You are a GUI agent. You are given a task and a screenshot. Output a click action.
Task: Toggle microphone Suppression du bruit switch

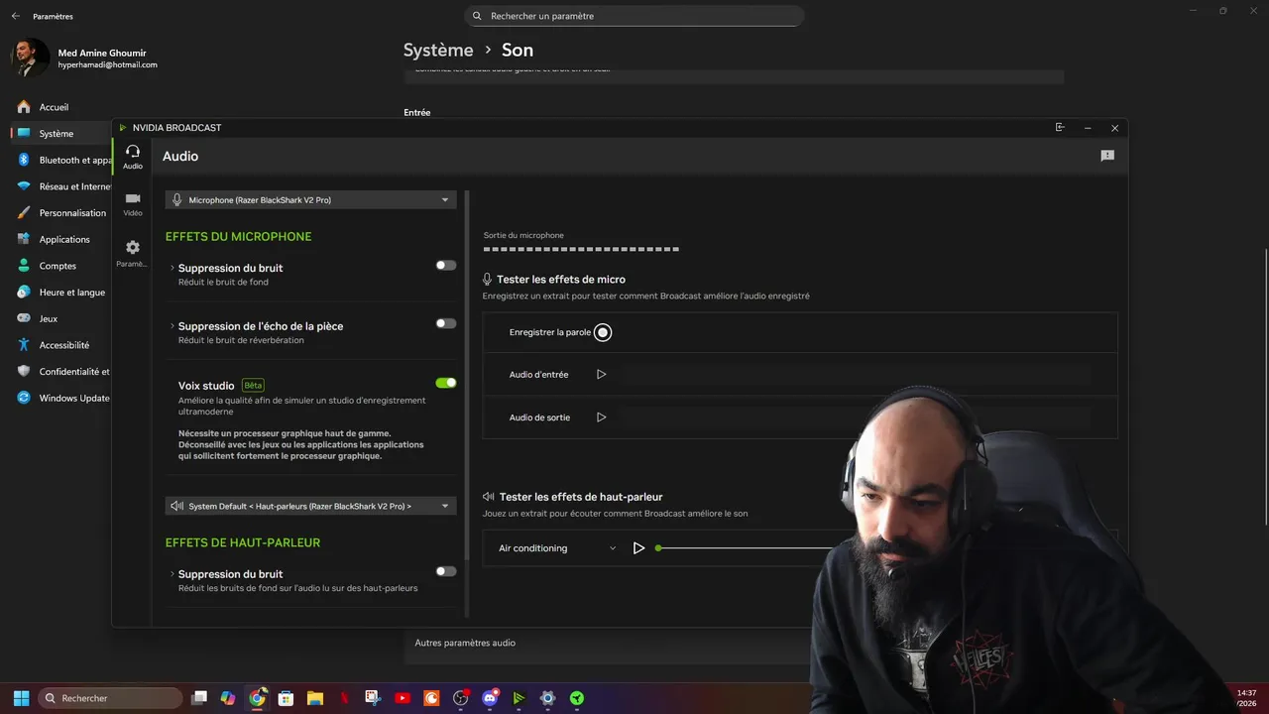[x=446, y=265]
